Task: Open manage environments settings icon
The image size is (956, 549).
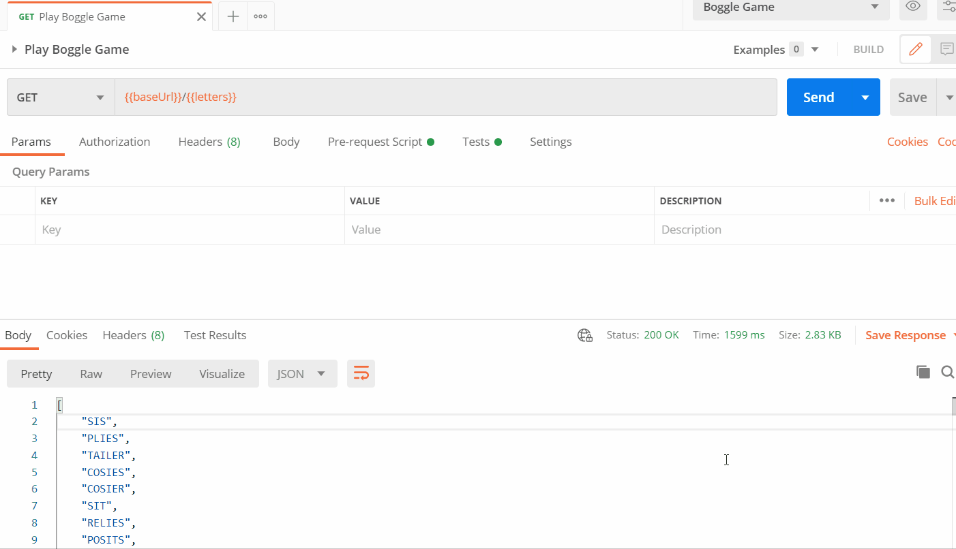Action: [949, 7]
